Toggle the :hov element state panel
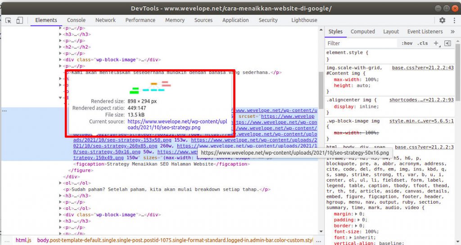The image size is (461, 245). point(407,43)
